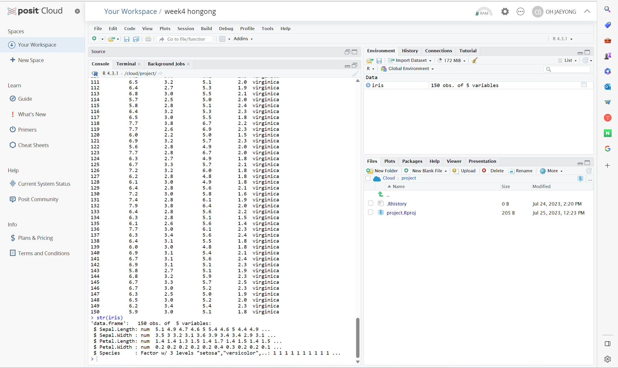Click the clear environment broom icon
This screenshot has width=618, height=368.
(475, 60)
